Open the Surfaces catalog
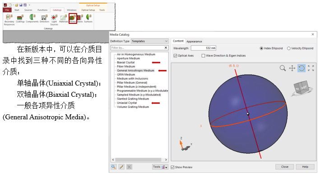 coord(88,18)
